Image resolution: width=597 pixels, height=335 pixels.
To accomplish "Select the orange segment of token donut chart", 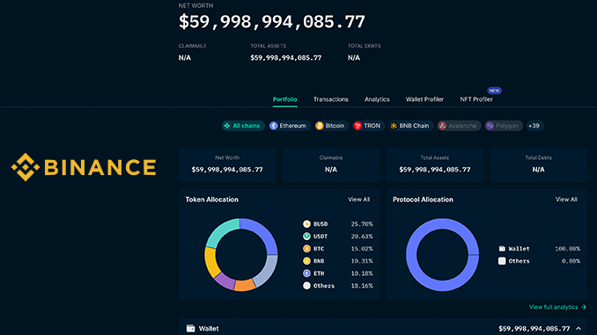I will (245, 286).
